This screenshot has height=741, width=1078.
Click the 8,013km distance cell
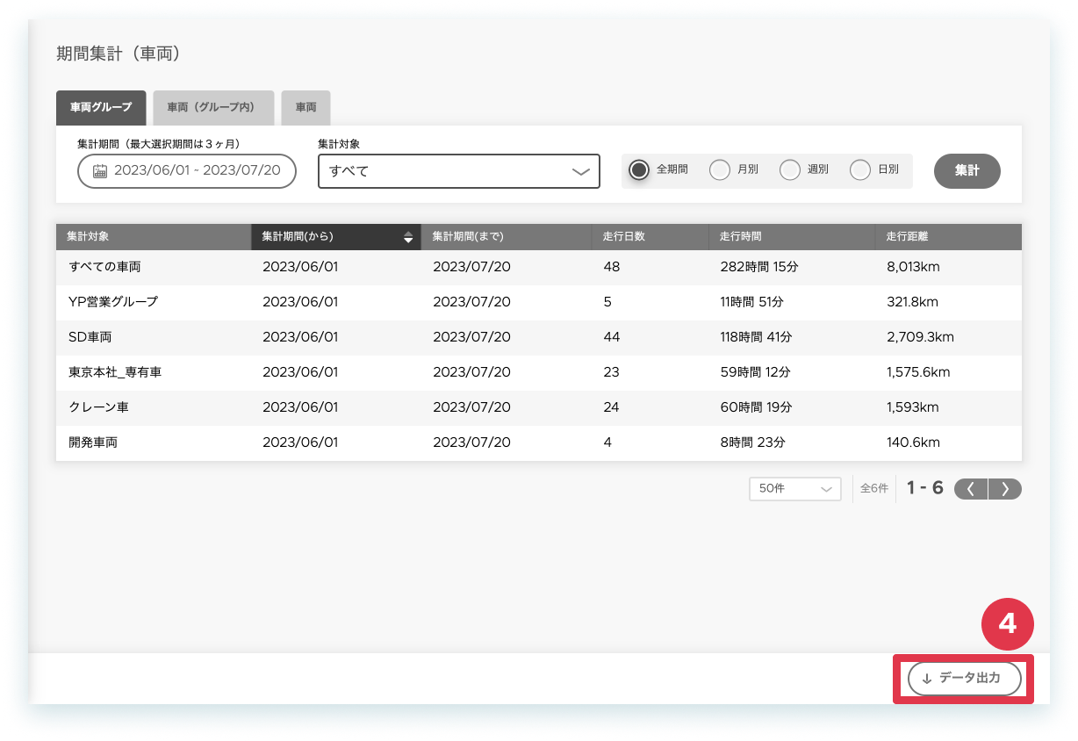click(913, 267)
